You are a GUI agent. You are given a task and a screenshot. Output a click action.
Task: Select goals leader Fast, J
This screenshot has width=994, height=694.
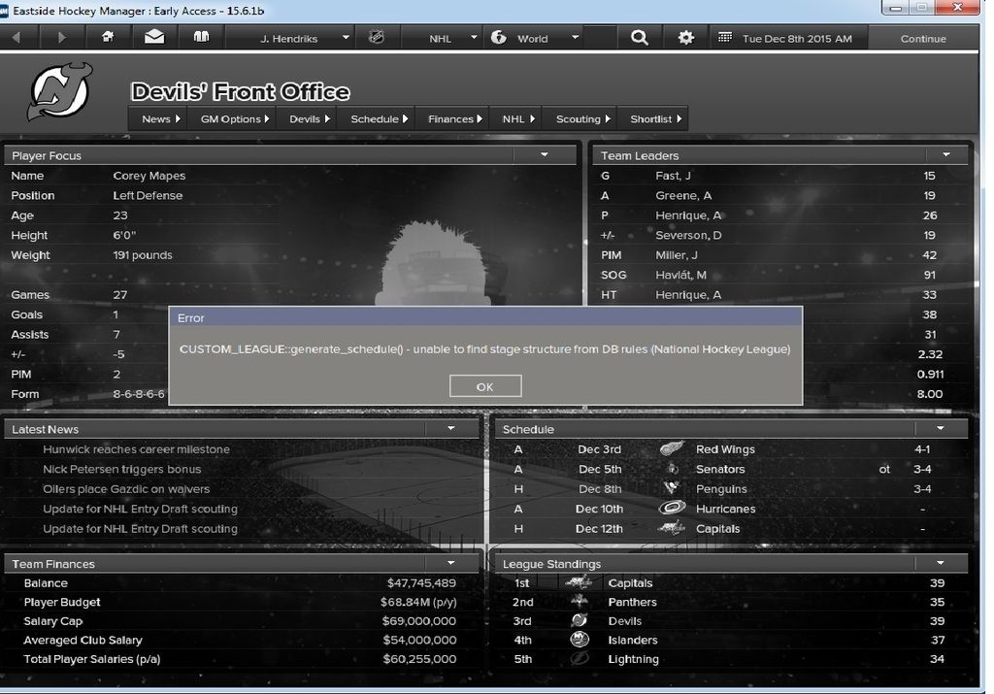tap(674, 176)
